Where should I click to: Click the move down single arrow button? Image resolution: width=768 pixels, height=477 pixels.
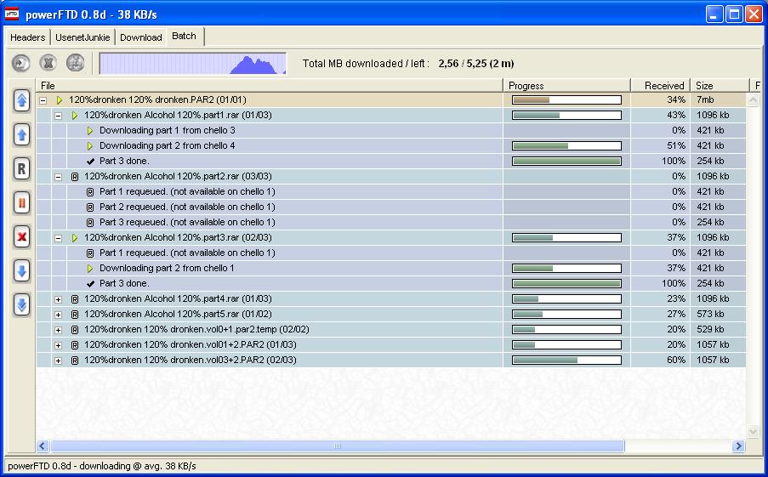click(21, 271)
